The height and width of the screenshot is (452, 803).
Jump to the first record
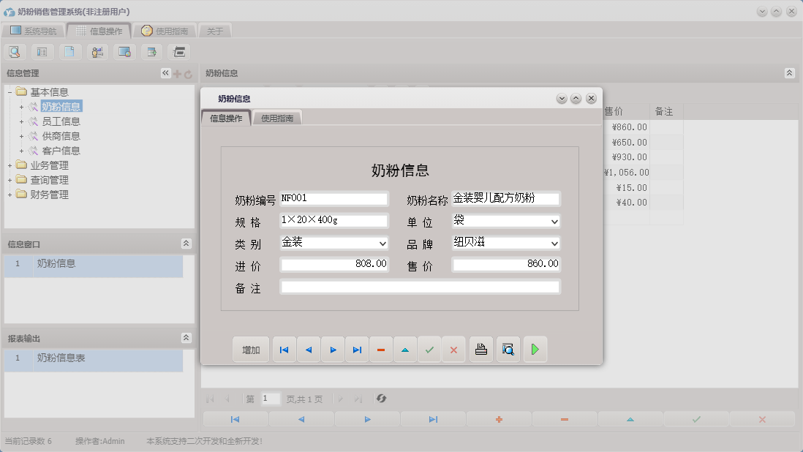(x=284, y=349)
